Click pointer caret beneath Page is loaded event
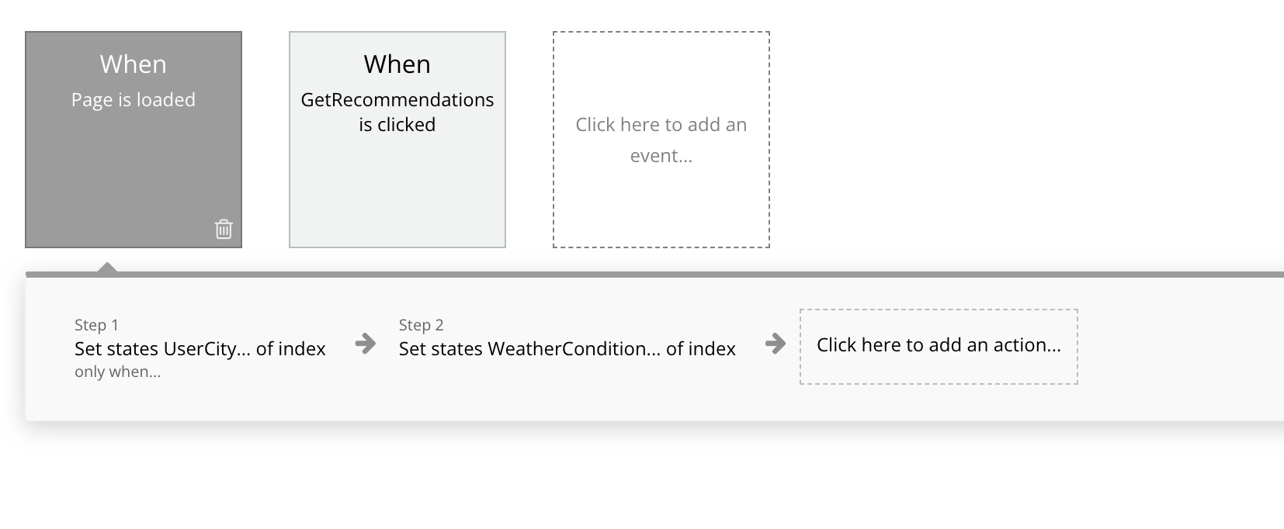This screenshot has height=529, width=1284. [108, 268]
